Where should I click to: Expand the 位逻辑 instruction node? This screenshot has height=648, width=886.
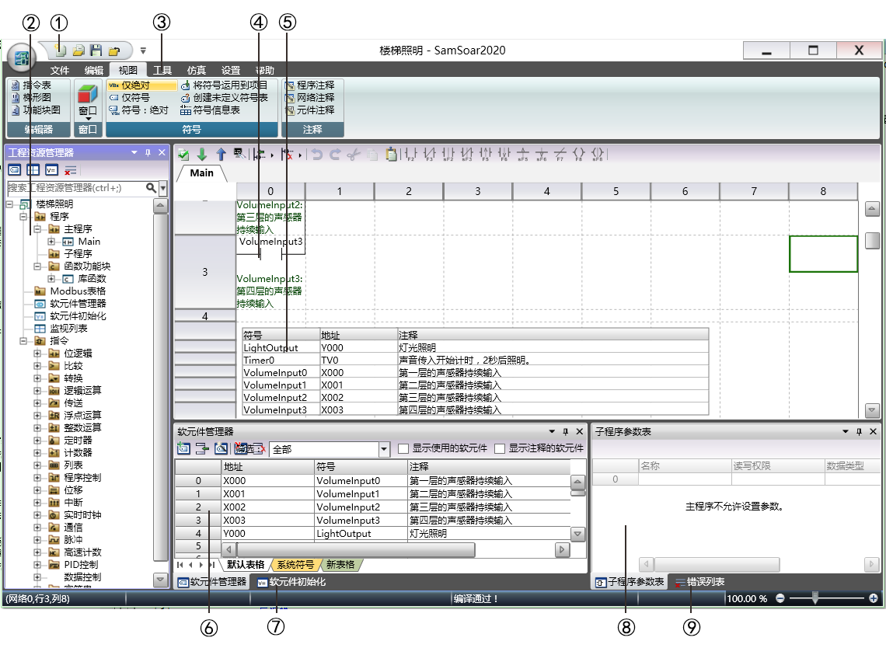(x=37, y=354)
